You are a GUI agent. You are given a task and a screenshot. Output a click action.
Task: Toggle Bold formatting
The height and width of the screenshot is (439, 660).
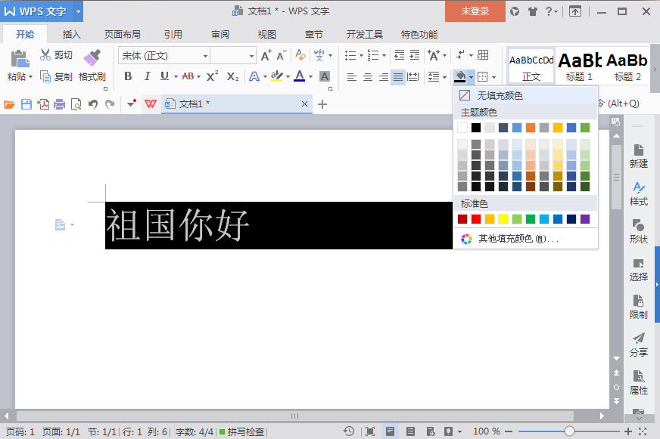(128, 76)
